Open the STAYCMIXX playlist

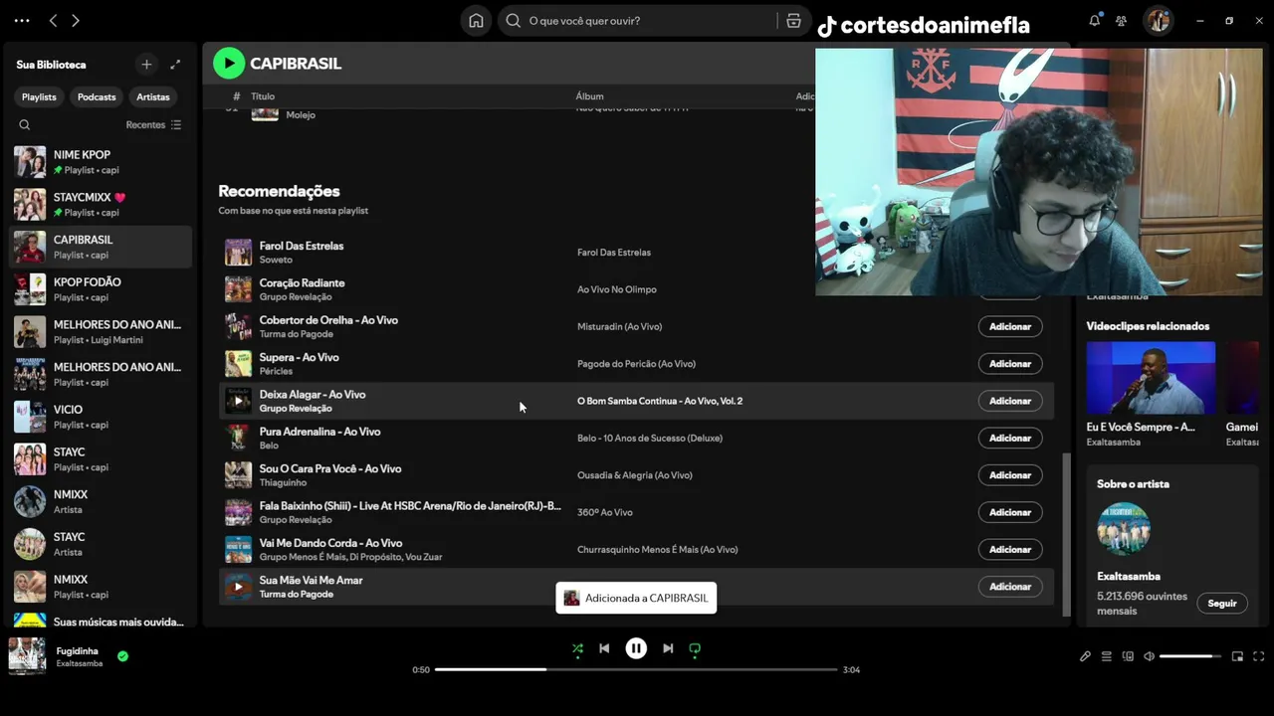click(x=100, y=205)
